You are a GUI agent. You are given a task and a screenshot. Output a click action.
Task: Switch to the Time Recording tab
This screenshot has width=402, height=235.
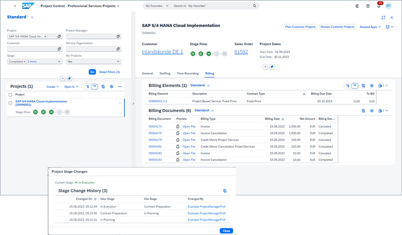187,73
